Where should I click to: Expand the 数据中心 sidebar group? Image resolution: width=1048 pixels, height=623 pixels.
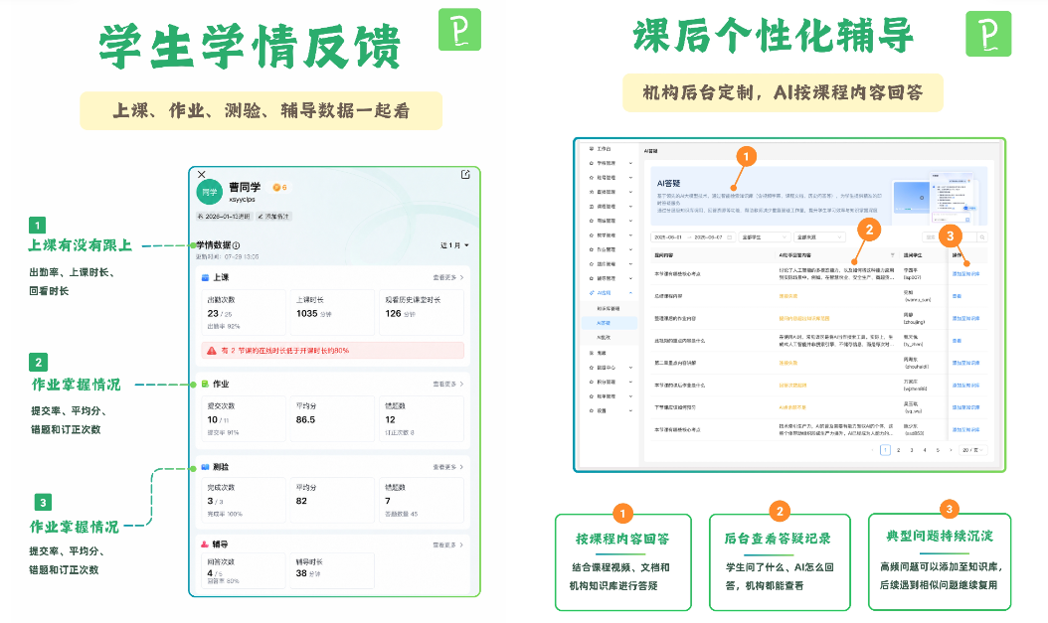630,368
